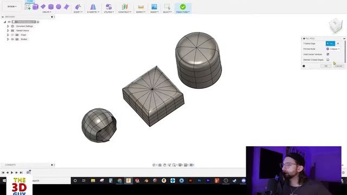The image size is (347, 195).
Task: Open the Create menu
Action: [x=47, y=12]
